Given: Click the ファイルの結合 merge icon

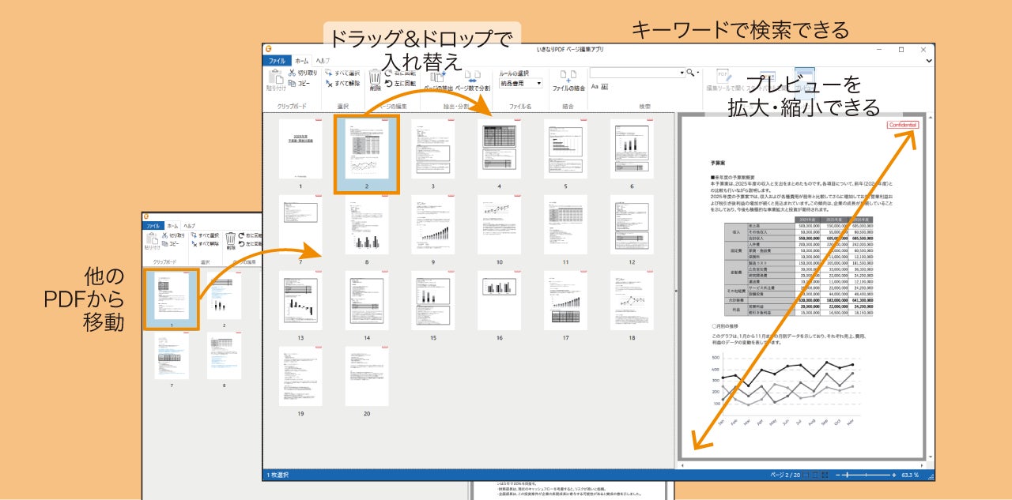Looking at the screenshot, I should coord(568,77).
